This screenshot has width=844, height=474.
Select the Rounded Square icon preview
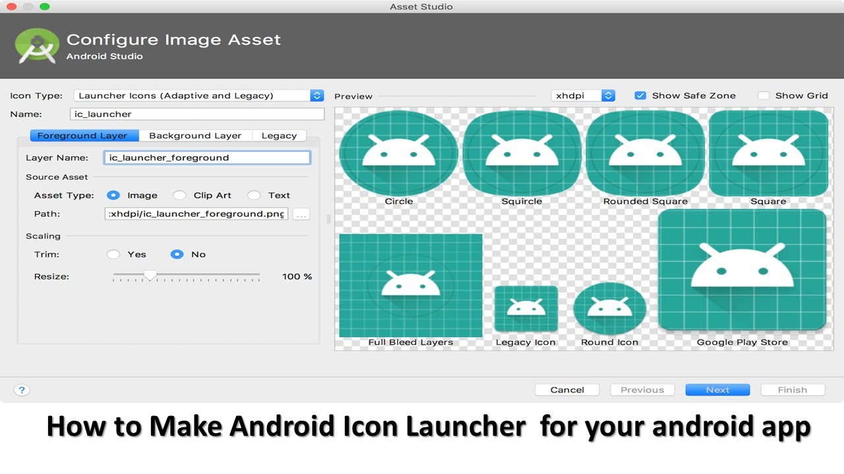click(x=645, y=153)
